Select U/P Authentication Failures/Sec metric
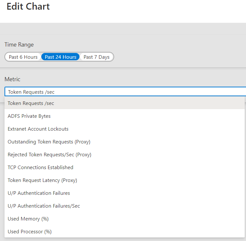This screenshot has height=241, width=246. click(x=44, y=206)
